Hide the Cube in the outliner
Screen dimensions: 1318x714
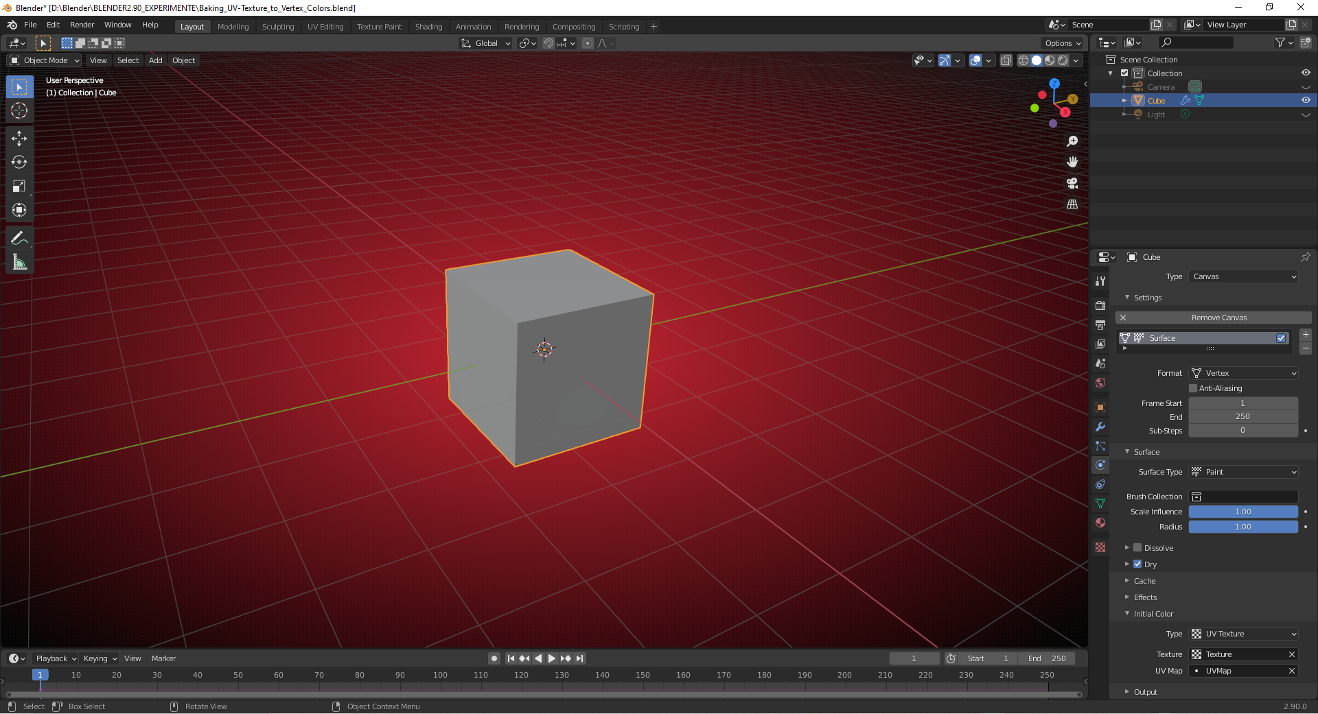[1306, 100]
